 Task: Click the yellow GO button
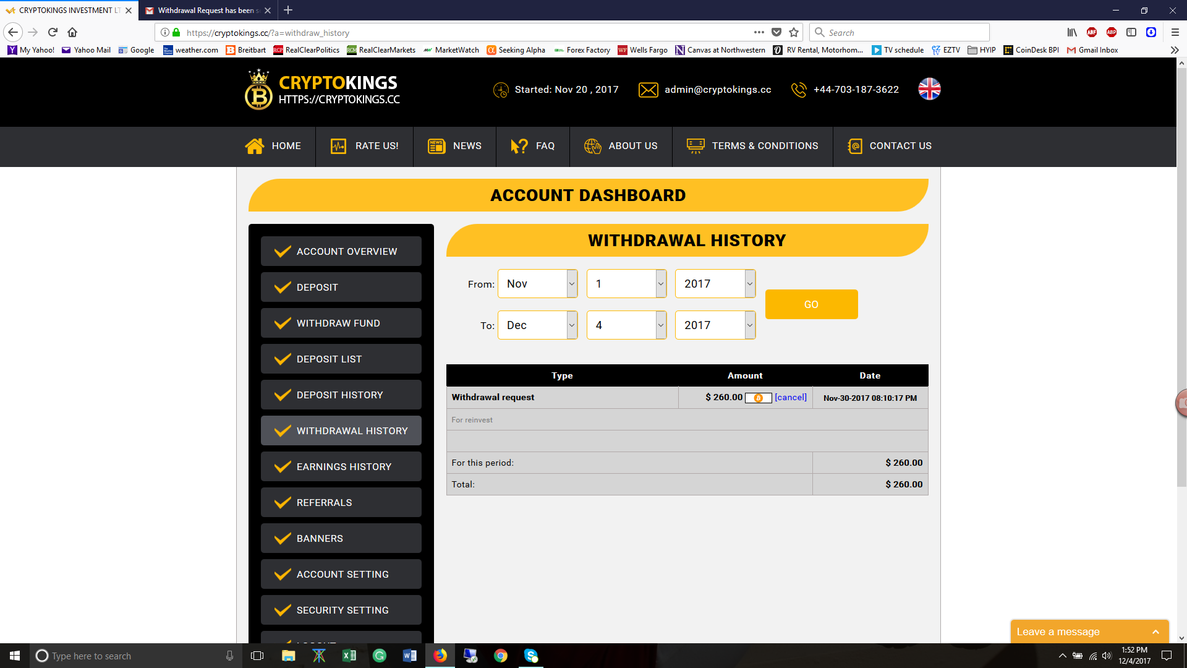tap(811, 304)
